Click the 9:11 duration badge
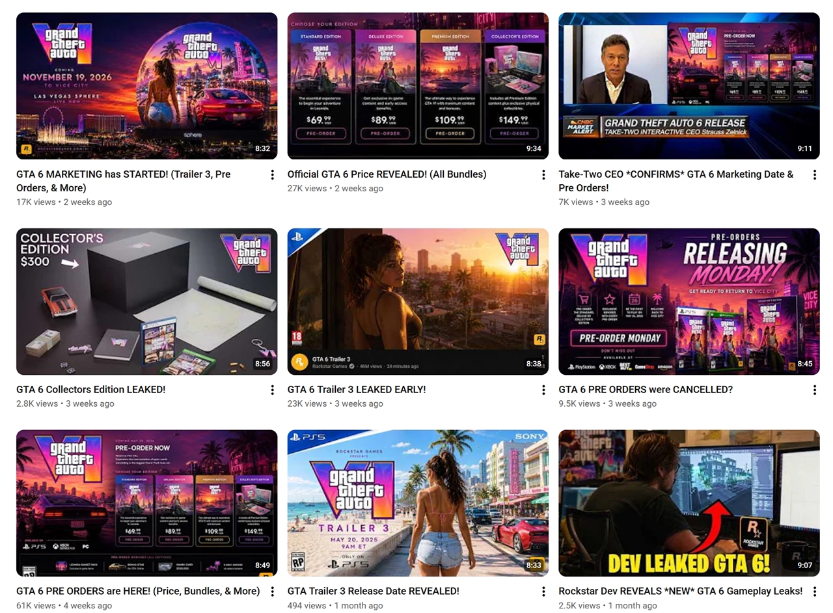This screenshot has height=613, width=833. pos(805,148)
